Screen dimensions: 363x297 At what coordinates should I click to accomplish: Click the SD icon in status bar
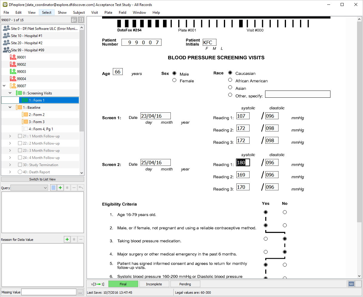pyautogui.click(x=351, y=284)
